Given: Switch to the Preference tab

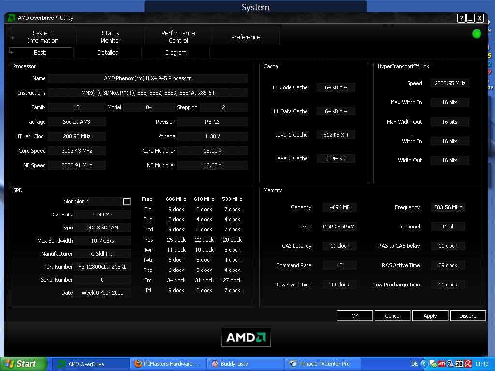Looking at the screenshot, I should pyautogui.click(x=246, y=37).
